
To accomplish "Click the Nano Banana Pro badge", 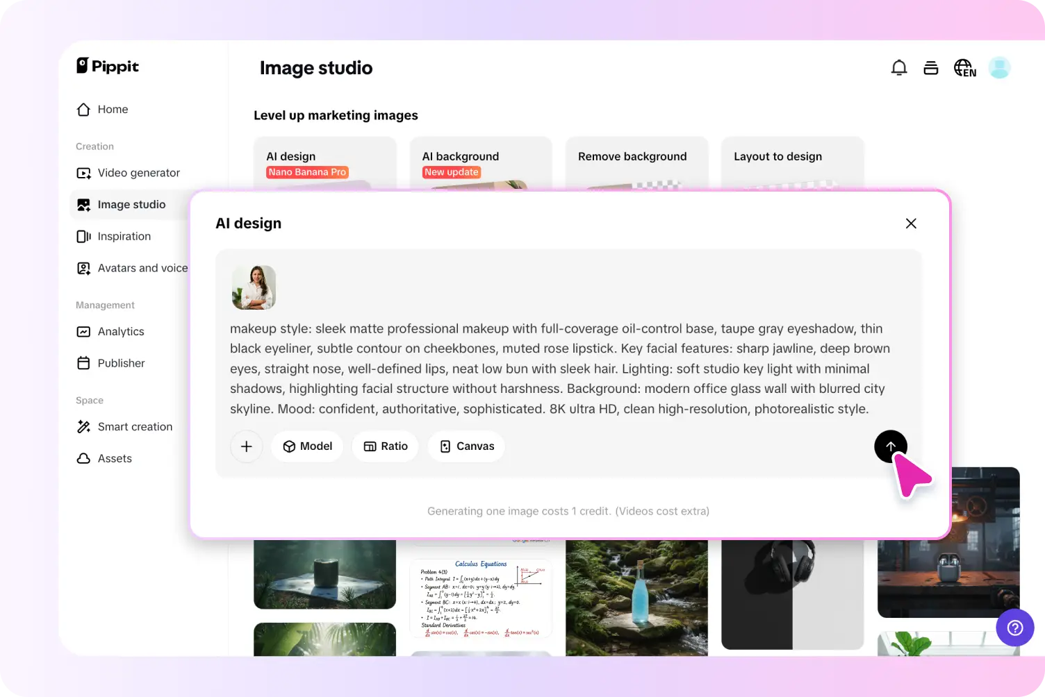I will point(307,172).
